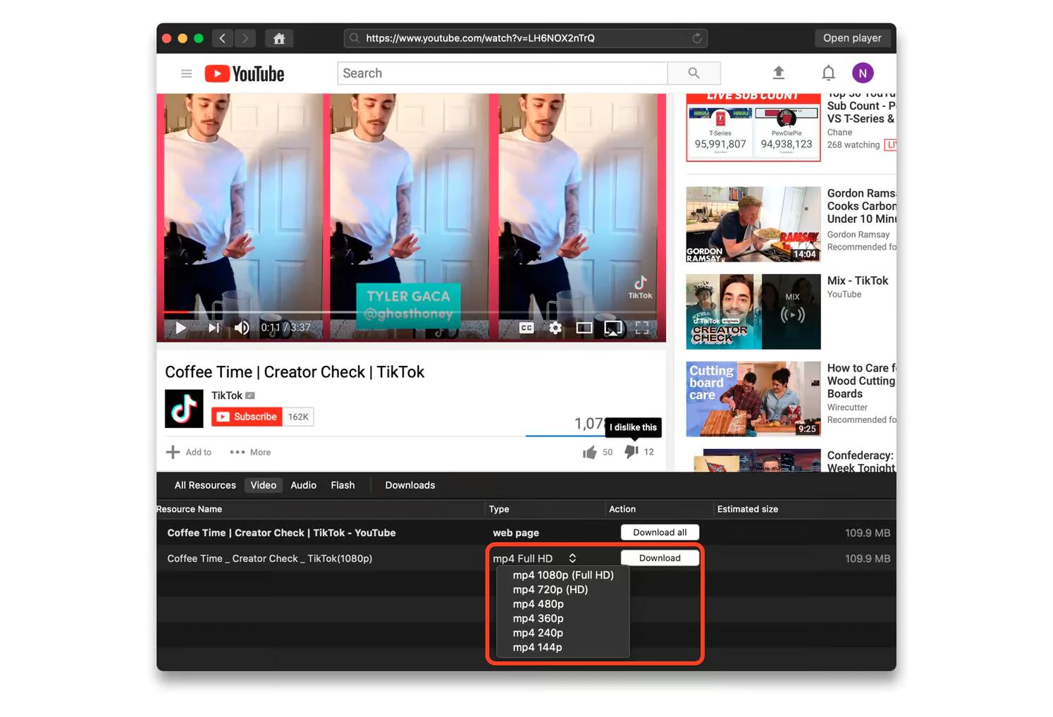The width and height of the screenshot is (1053, 717).
Task: Open video settings gear
Action: (555, 328)
